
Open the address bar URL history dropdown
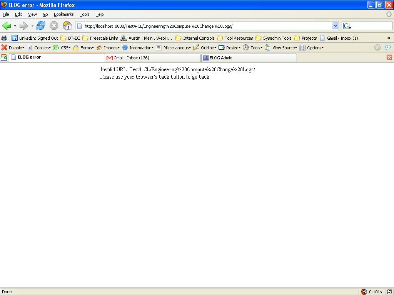tap(335, 26)
